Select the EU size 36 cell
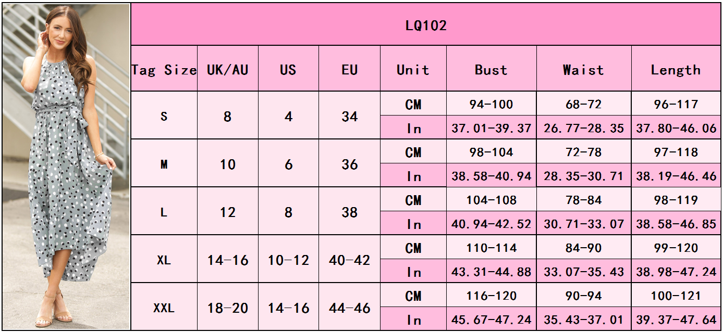This screenshot has height=332, width=723. click(349, 164)
